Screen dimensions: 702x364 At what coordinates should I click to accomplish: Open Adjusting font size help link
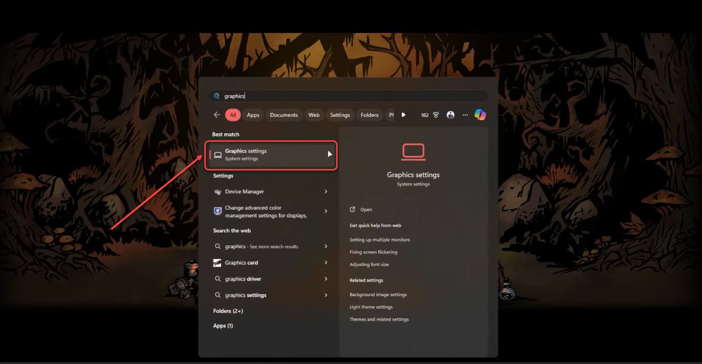click(x=369, y=265)
